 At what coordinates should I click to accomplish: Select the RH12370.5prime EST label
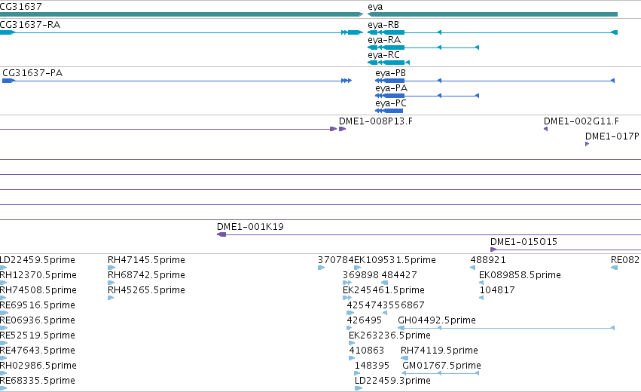38,275
